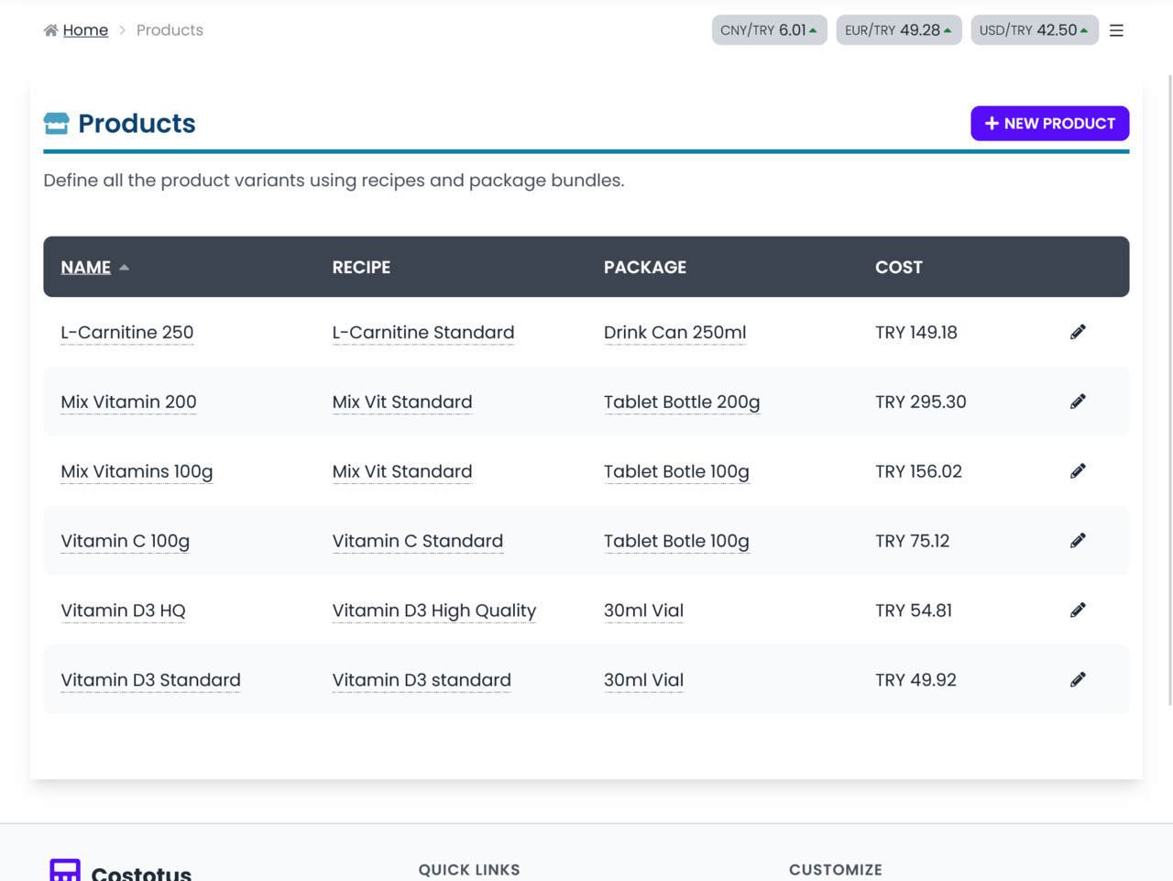
Task: Click pencil icon for Vitamin D3 Standard
Action: coord(1078,680)
